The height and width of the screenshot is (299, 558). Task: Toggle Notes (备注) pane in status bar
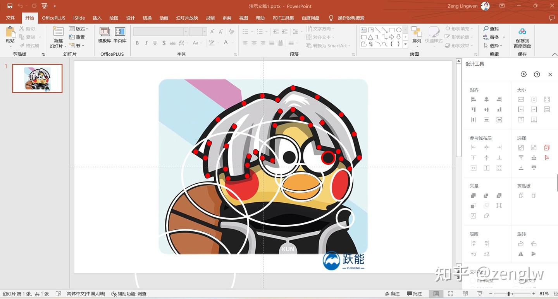(393, 294)
